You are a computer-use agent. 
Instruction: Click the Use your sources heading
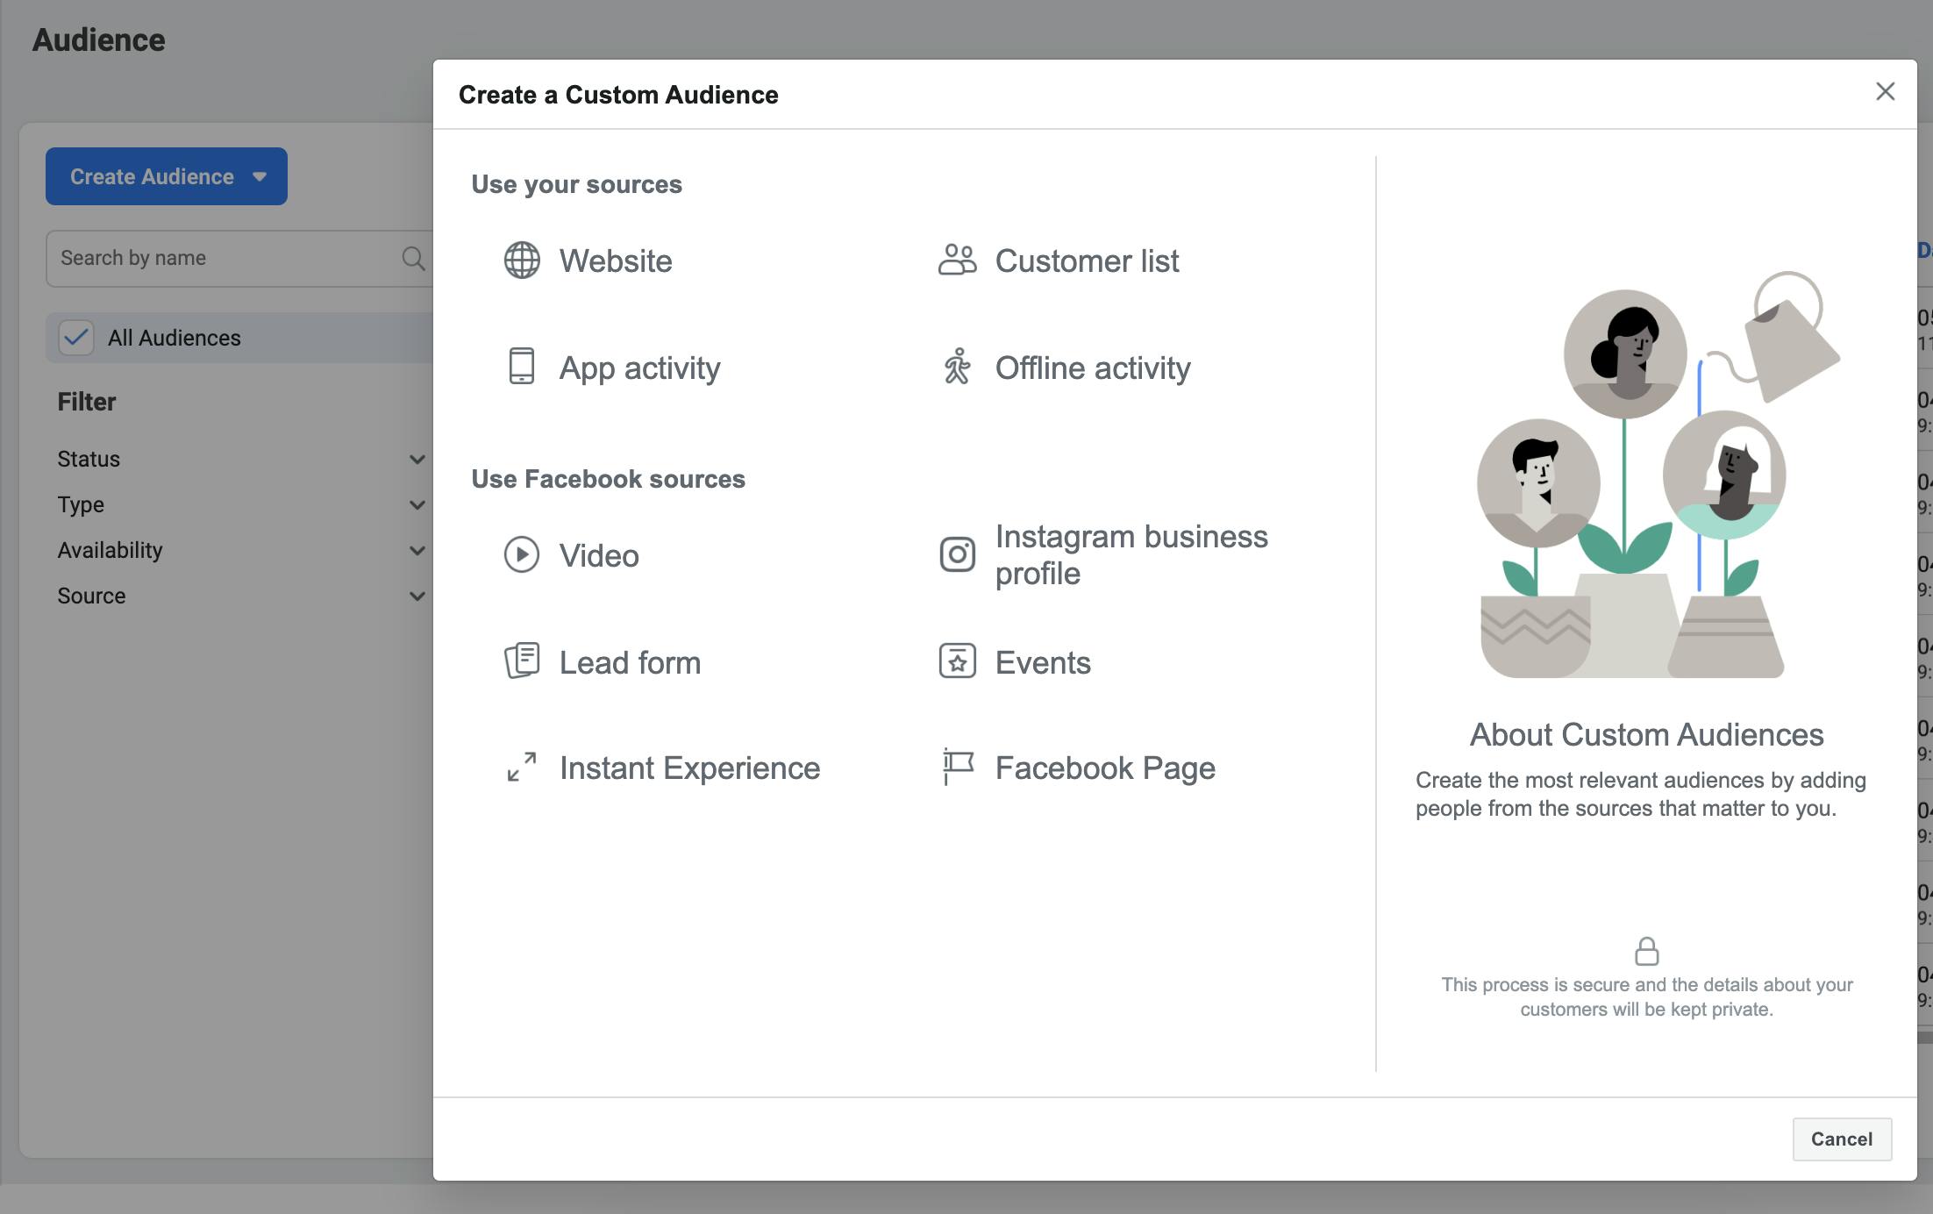tap(576, 184)
